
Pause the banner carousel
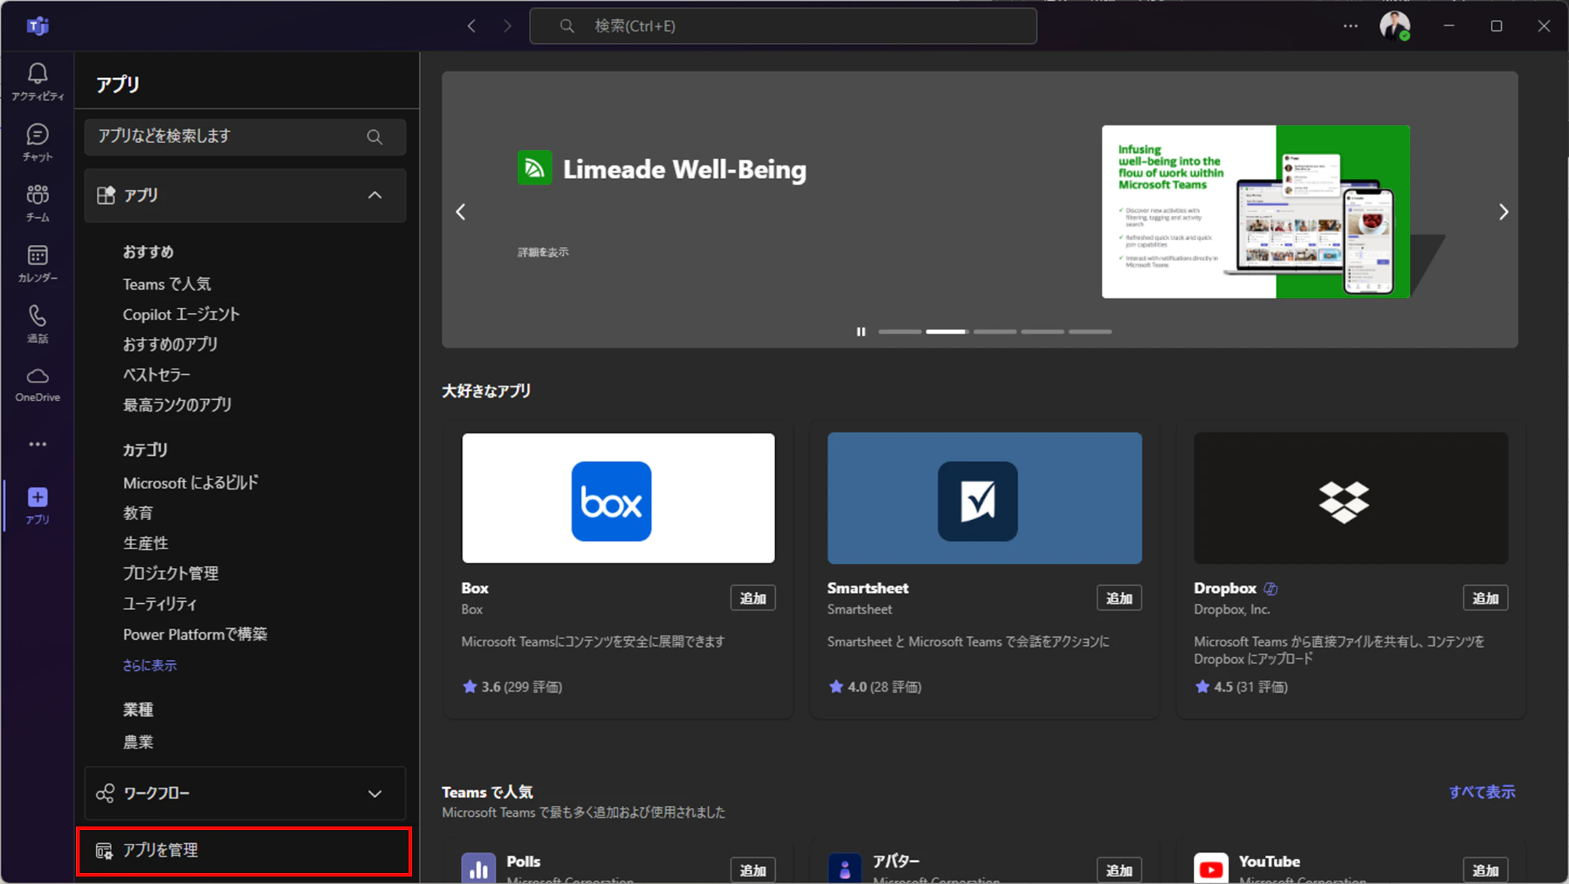861,332
